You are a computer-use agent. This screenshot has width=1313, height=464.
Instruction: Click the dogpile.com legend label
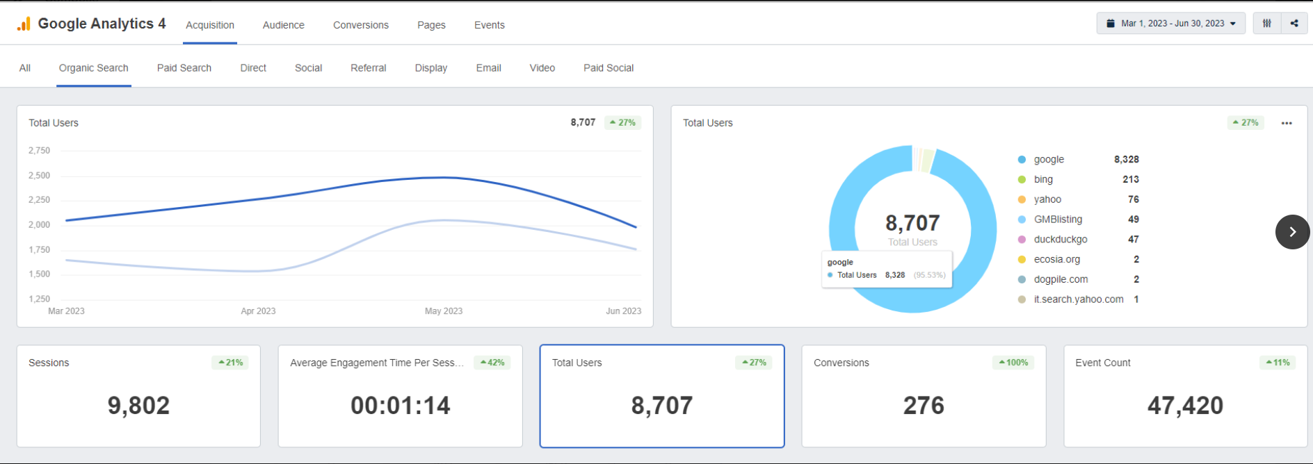click(x=1061, y=279)
